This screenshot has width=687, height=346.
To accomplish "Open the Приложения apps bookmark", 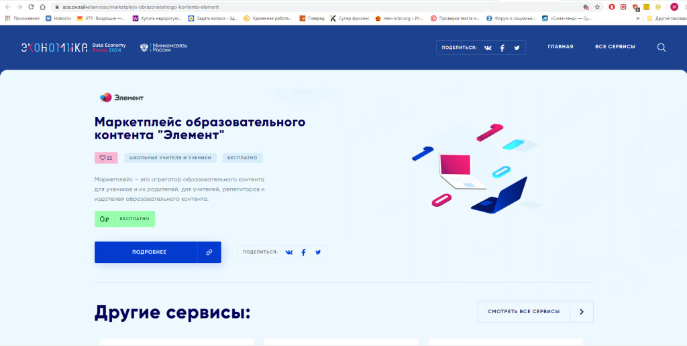I will pos(22,18).
